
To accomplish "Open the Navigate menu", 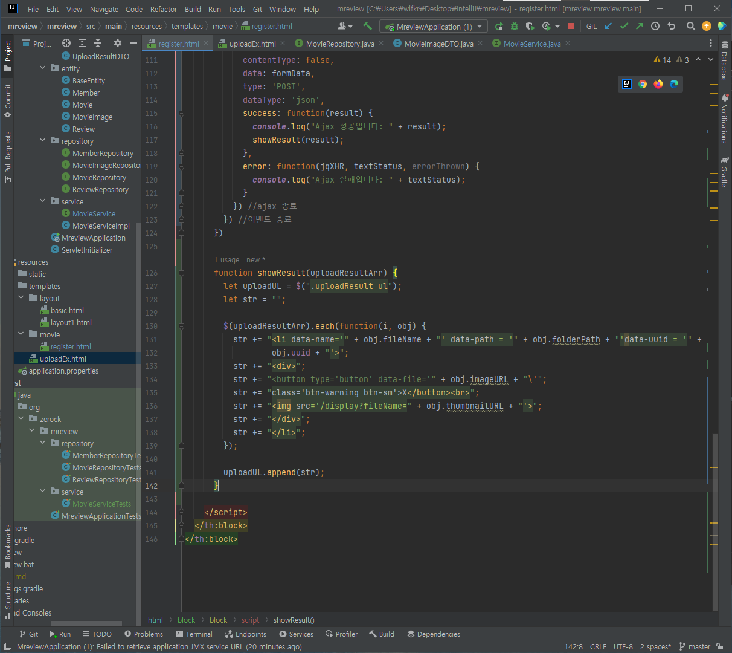I will 104,9.
